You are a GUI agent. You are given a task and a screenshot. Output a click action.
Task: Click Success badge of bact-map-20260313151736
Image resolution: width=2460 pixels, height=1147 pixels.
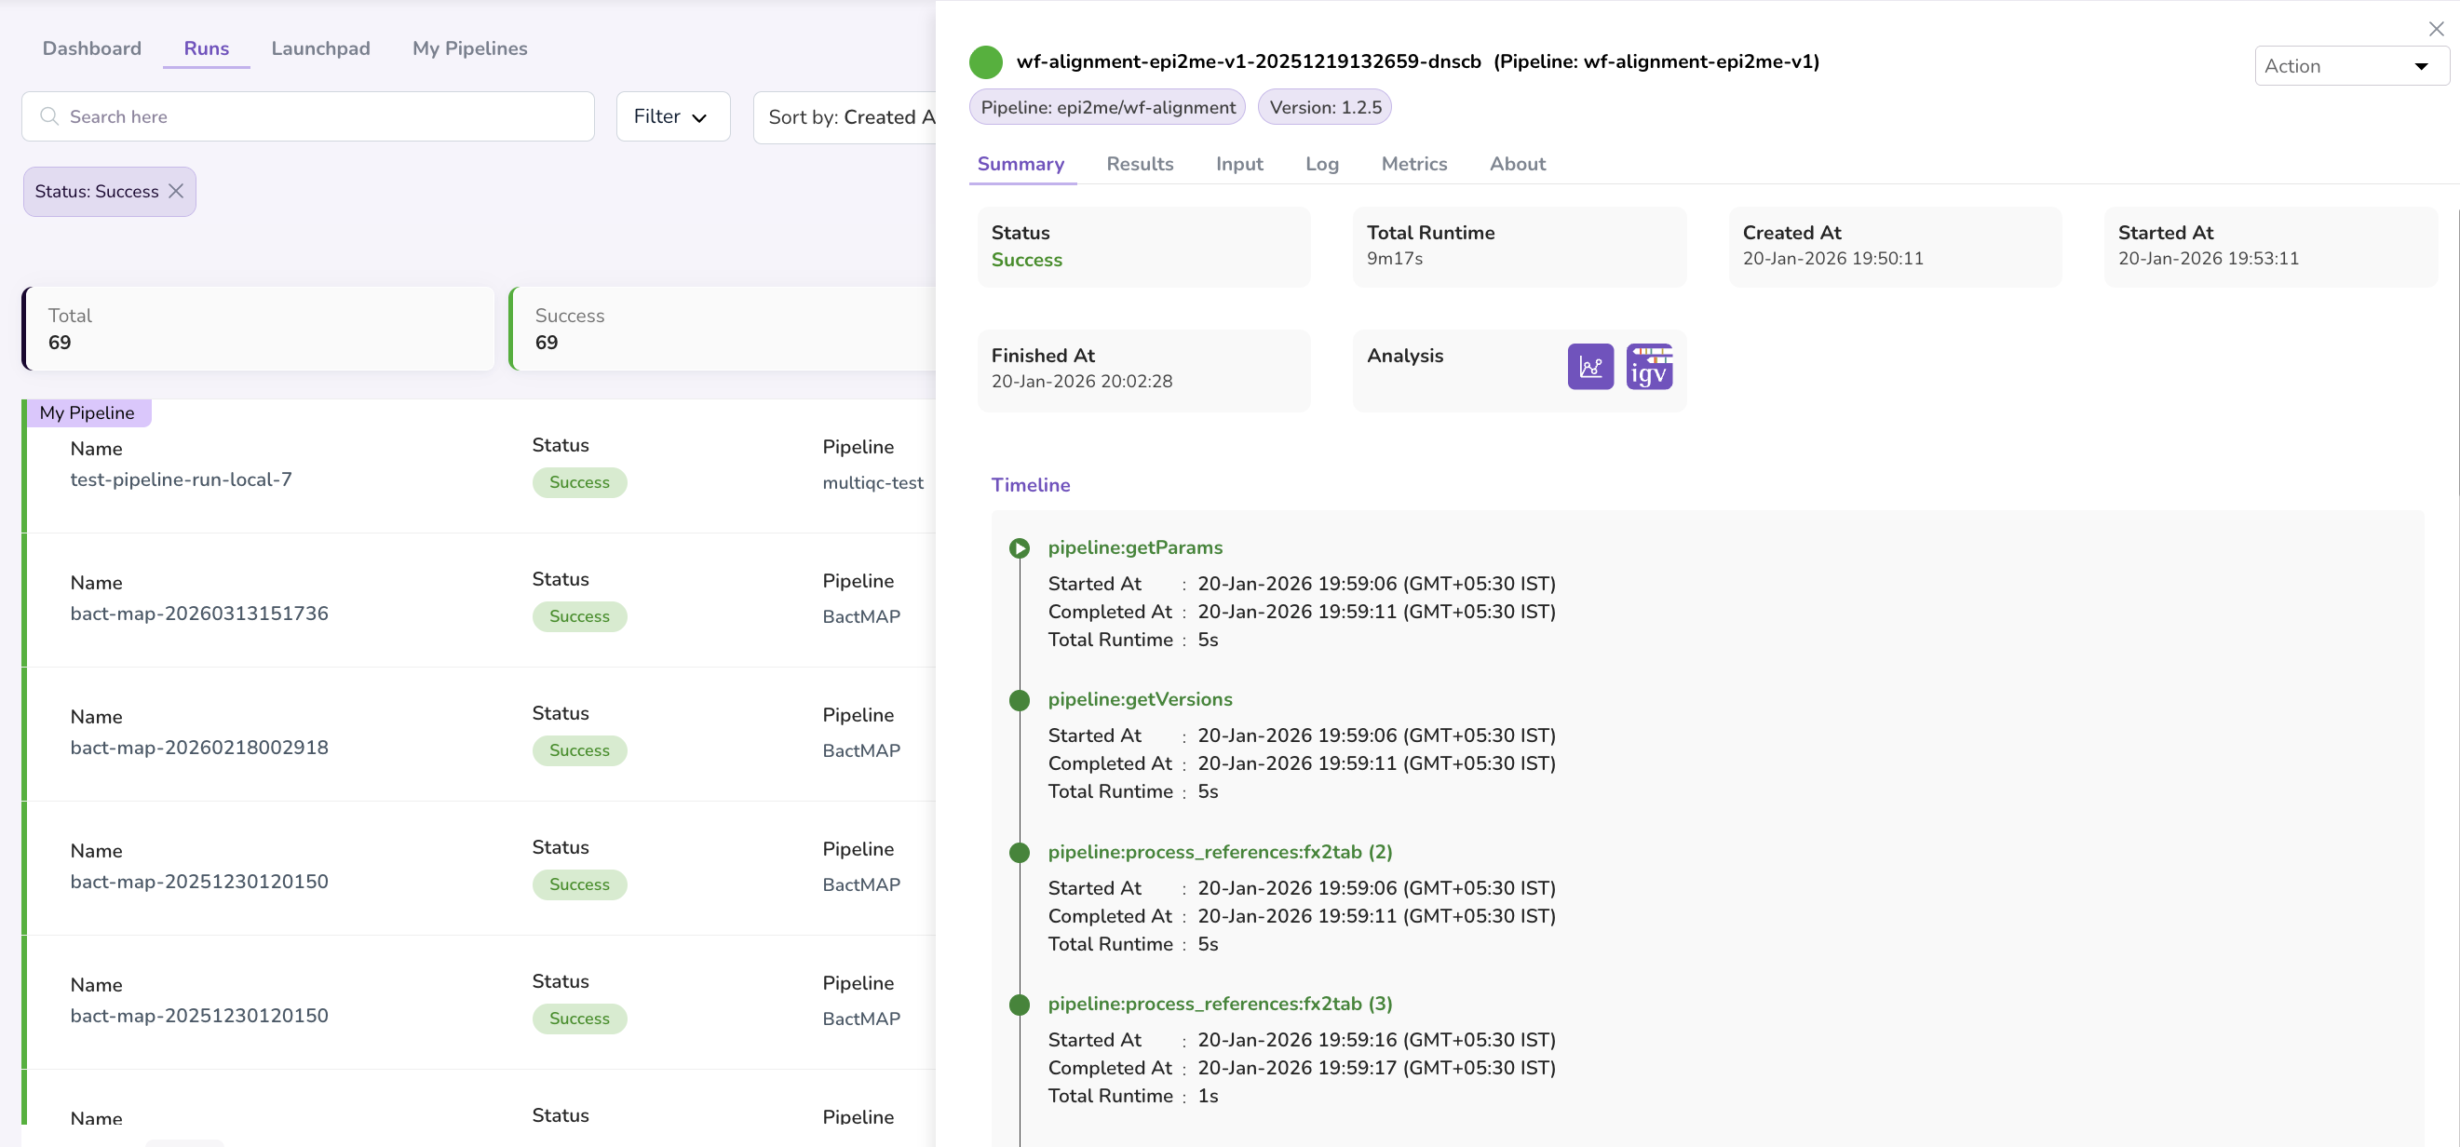(x=580, y=616)
